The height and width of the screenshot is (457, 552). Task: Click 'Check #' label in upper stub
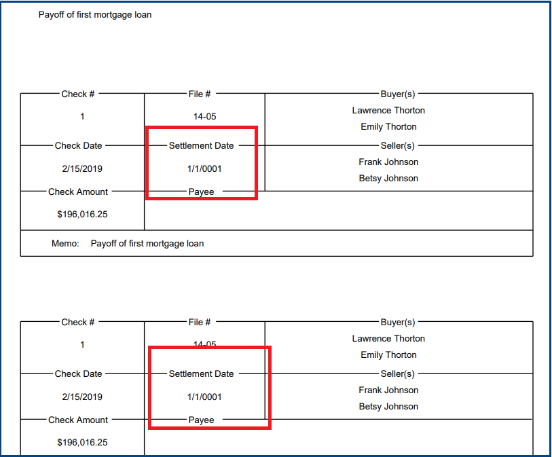pos(78,94)
